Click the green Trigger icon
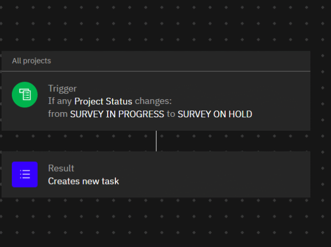331x247 pixels. (x=25, y=95)
